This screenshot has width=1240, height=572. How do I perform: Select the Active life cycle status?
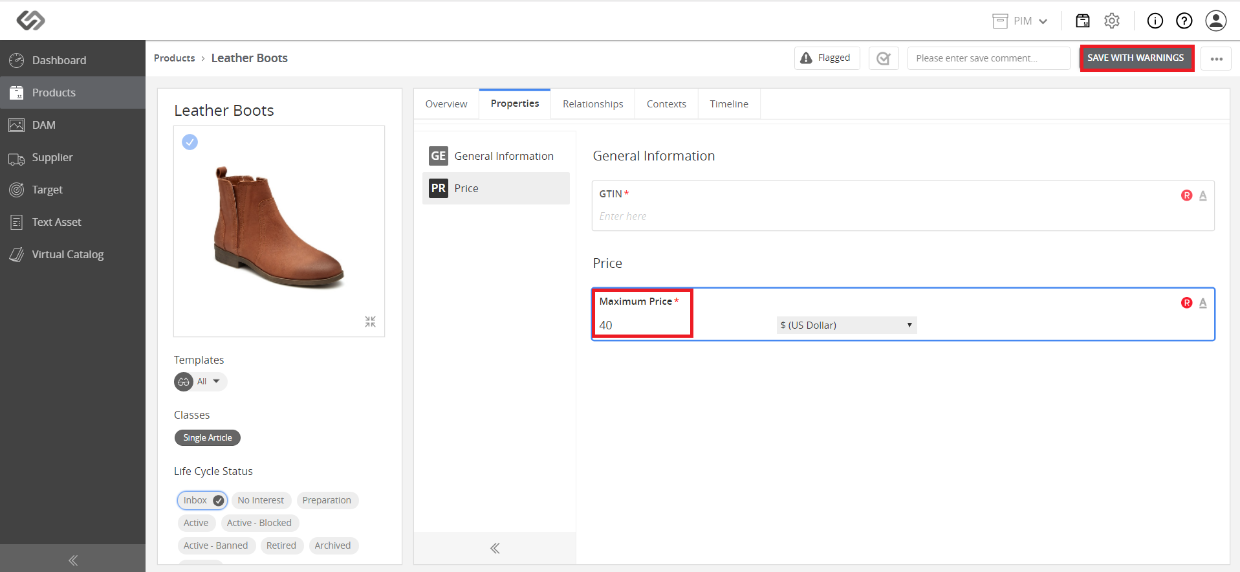196,523
